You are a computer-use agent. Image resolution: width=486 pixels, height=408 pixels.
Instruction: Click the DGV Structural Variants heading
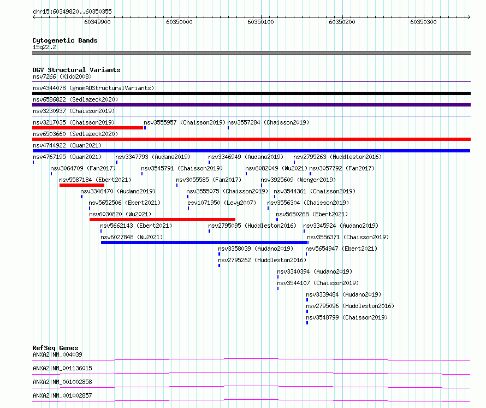[76, 70]
